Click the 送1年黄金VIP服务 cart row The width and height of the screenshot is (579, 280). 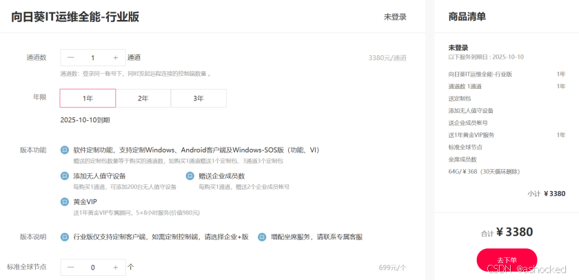click(x=507, y=135)
